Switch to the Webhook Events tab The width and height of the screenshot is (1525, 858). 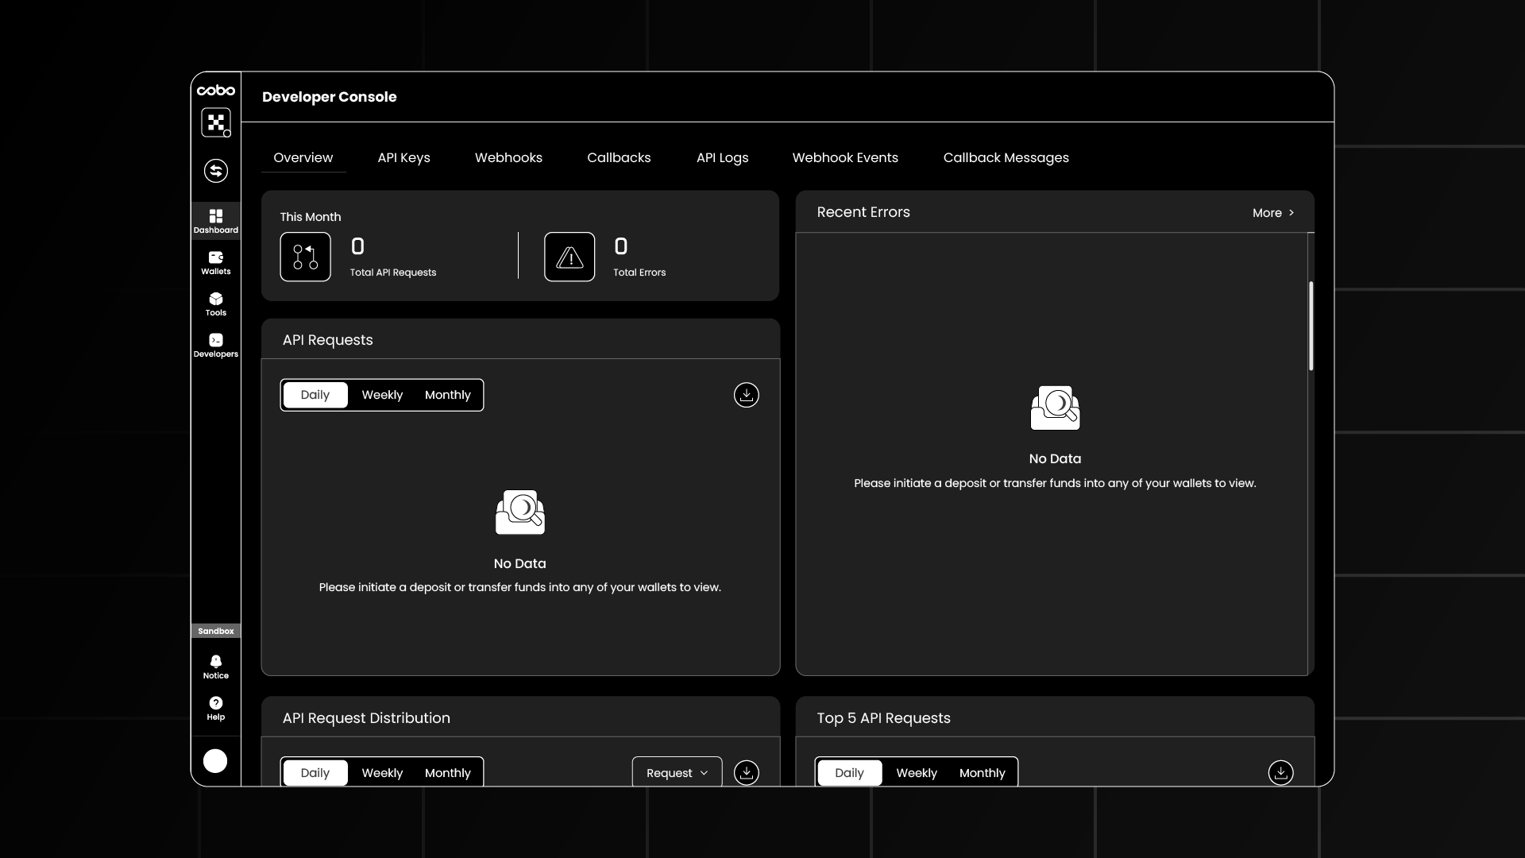[844, 157]
